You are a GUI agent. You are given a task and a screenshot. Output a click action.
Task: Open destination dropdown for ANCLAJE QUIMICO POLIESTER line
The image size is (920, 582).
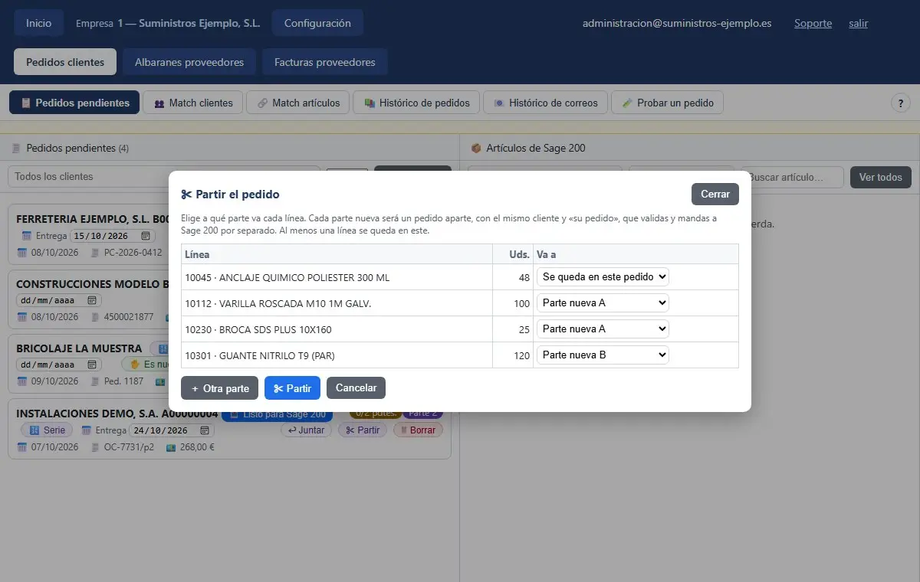coord(603,276)
